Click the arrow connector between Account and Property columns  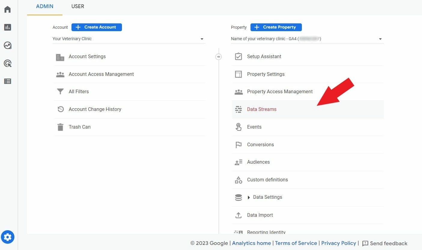point(219,56)
